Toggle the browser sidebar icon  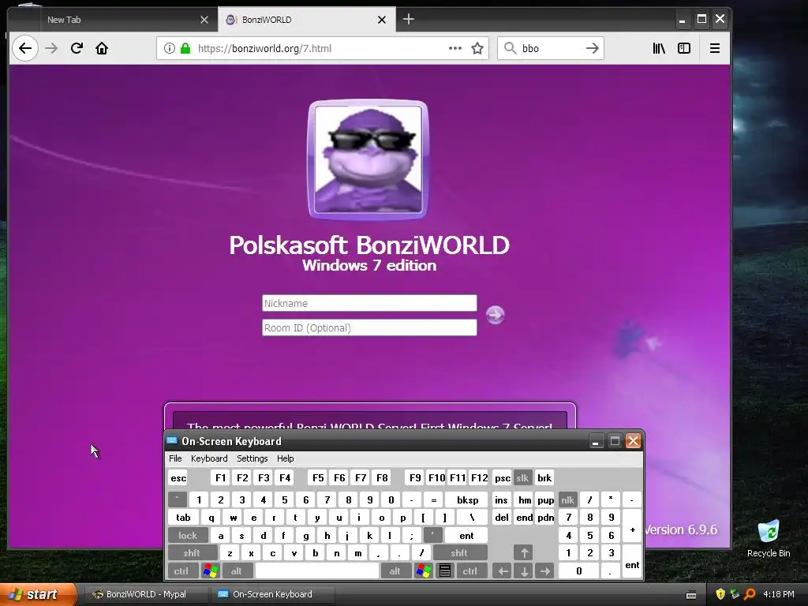[x=684, y=48]
